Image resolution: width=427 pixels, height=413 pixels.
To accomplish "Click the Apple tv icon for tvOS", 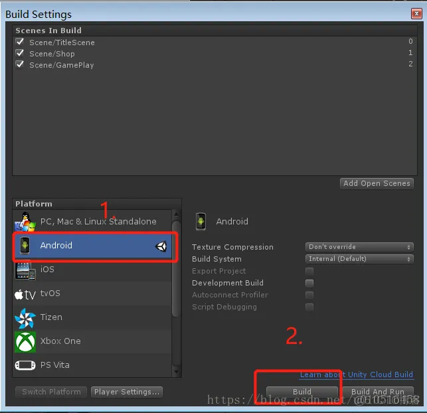I will pos(25,294).
